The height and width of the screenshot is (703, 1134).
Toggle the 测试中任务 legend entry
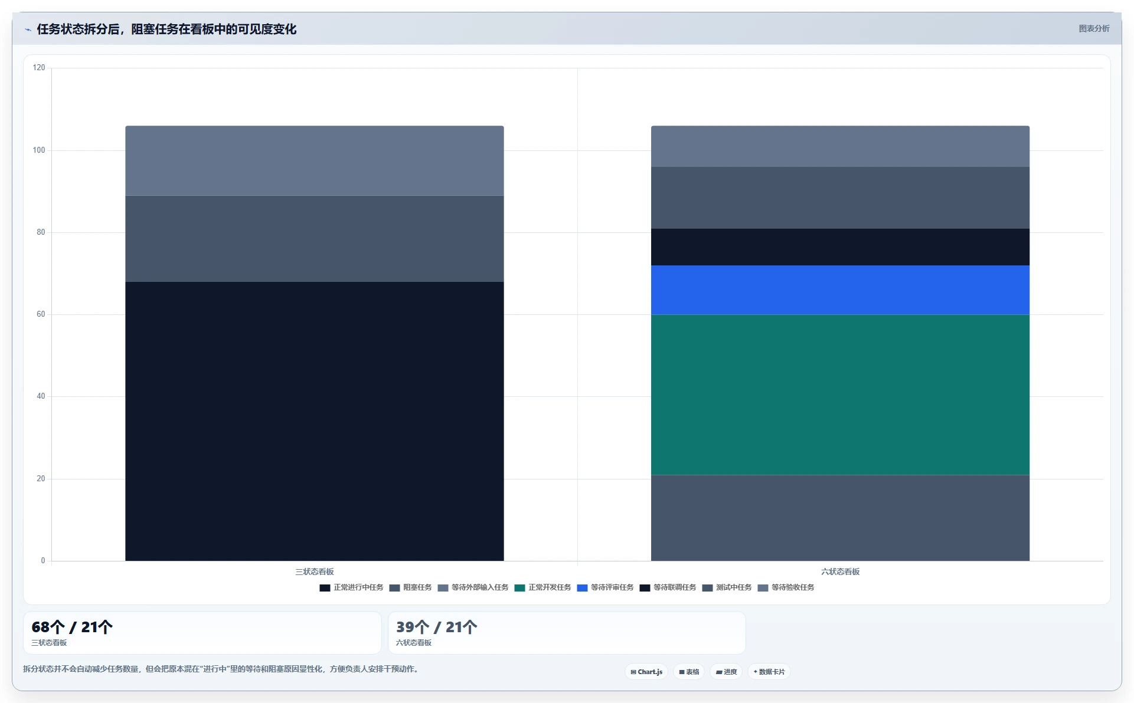tap(727, 587)
